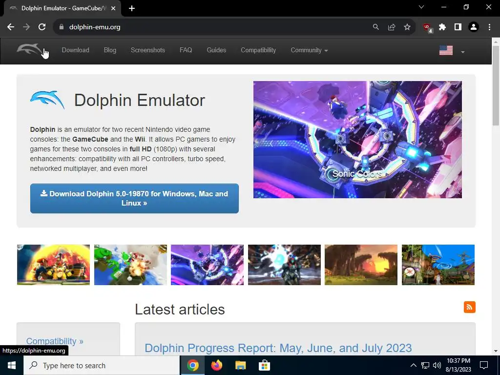Viewport: 500px width, 375px height.
Task: Click the network status tray icon
Action: click(x=425, y=365)
